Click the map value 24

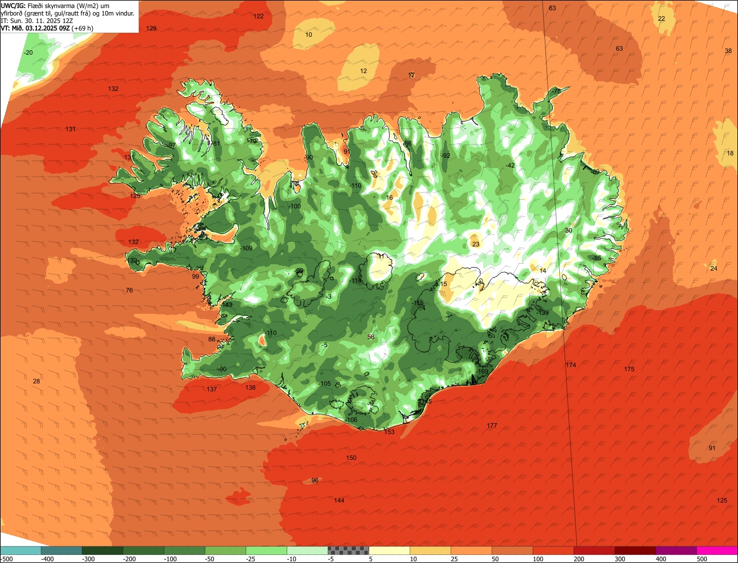point(714,268)
